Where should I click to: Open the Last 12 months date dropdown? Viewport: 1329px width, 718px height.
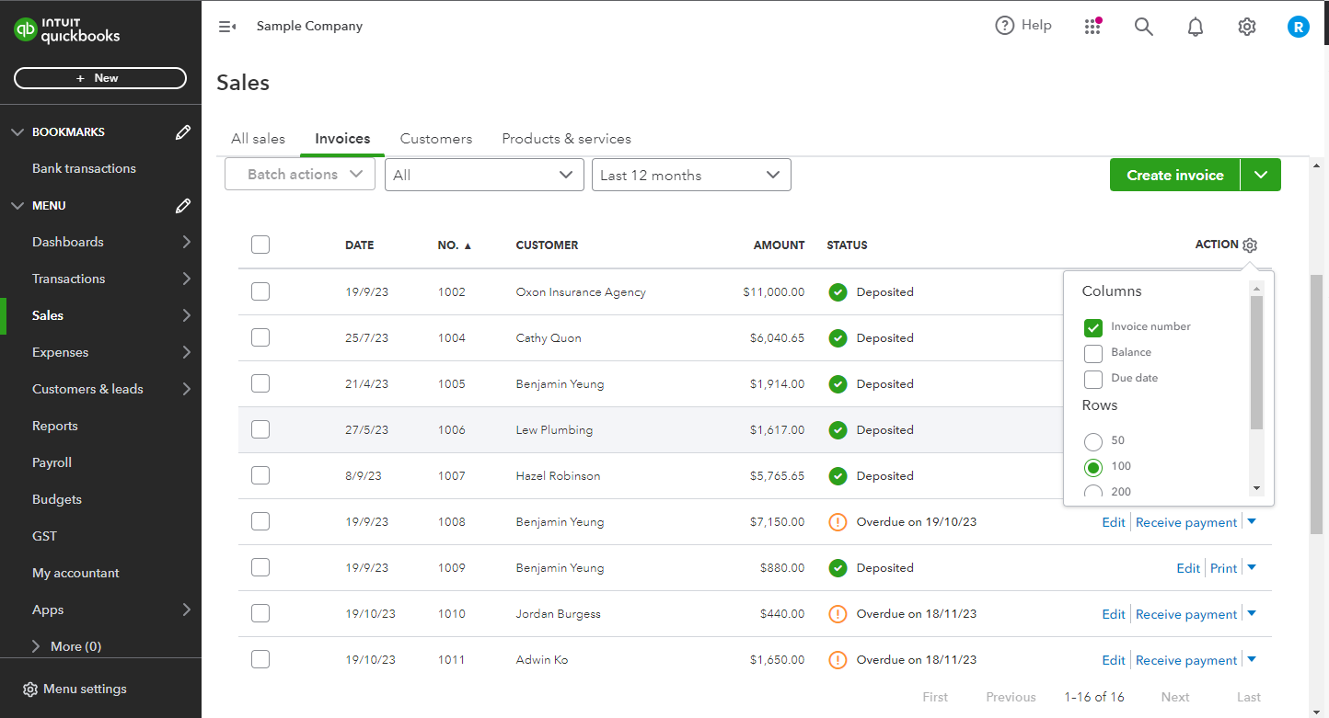(690, 175)
